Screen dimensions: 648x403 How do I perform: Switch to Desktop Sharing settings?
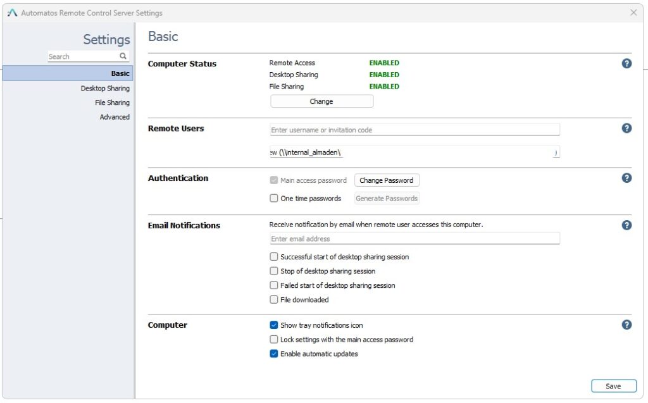tap(105, 88)
